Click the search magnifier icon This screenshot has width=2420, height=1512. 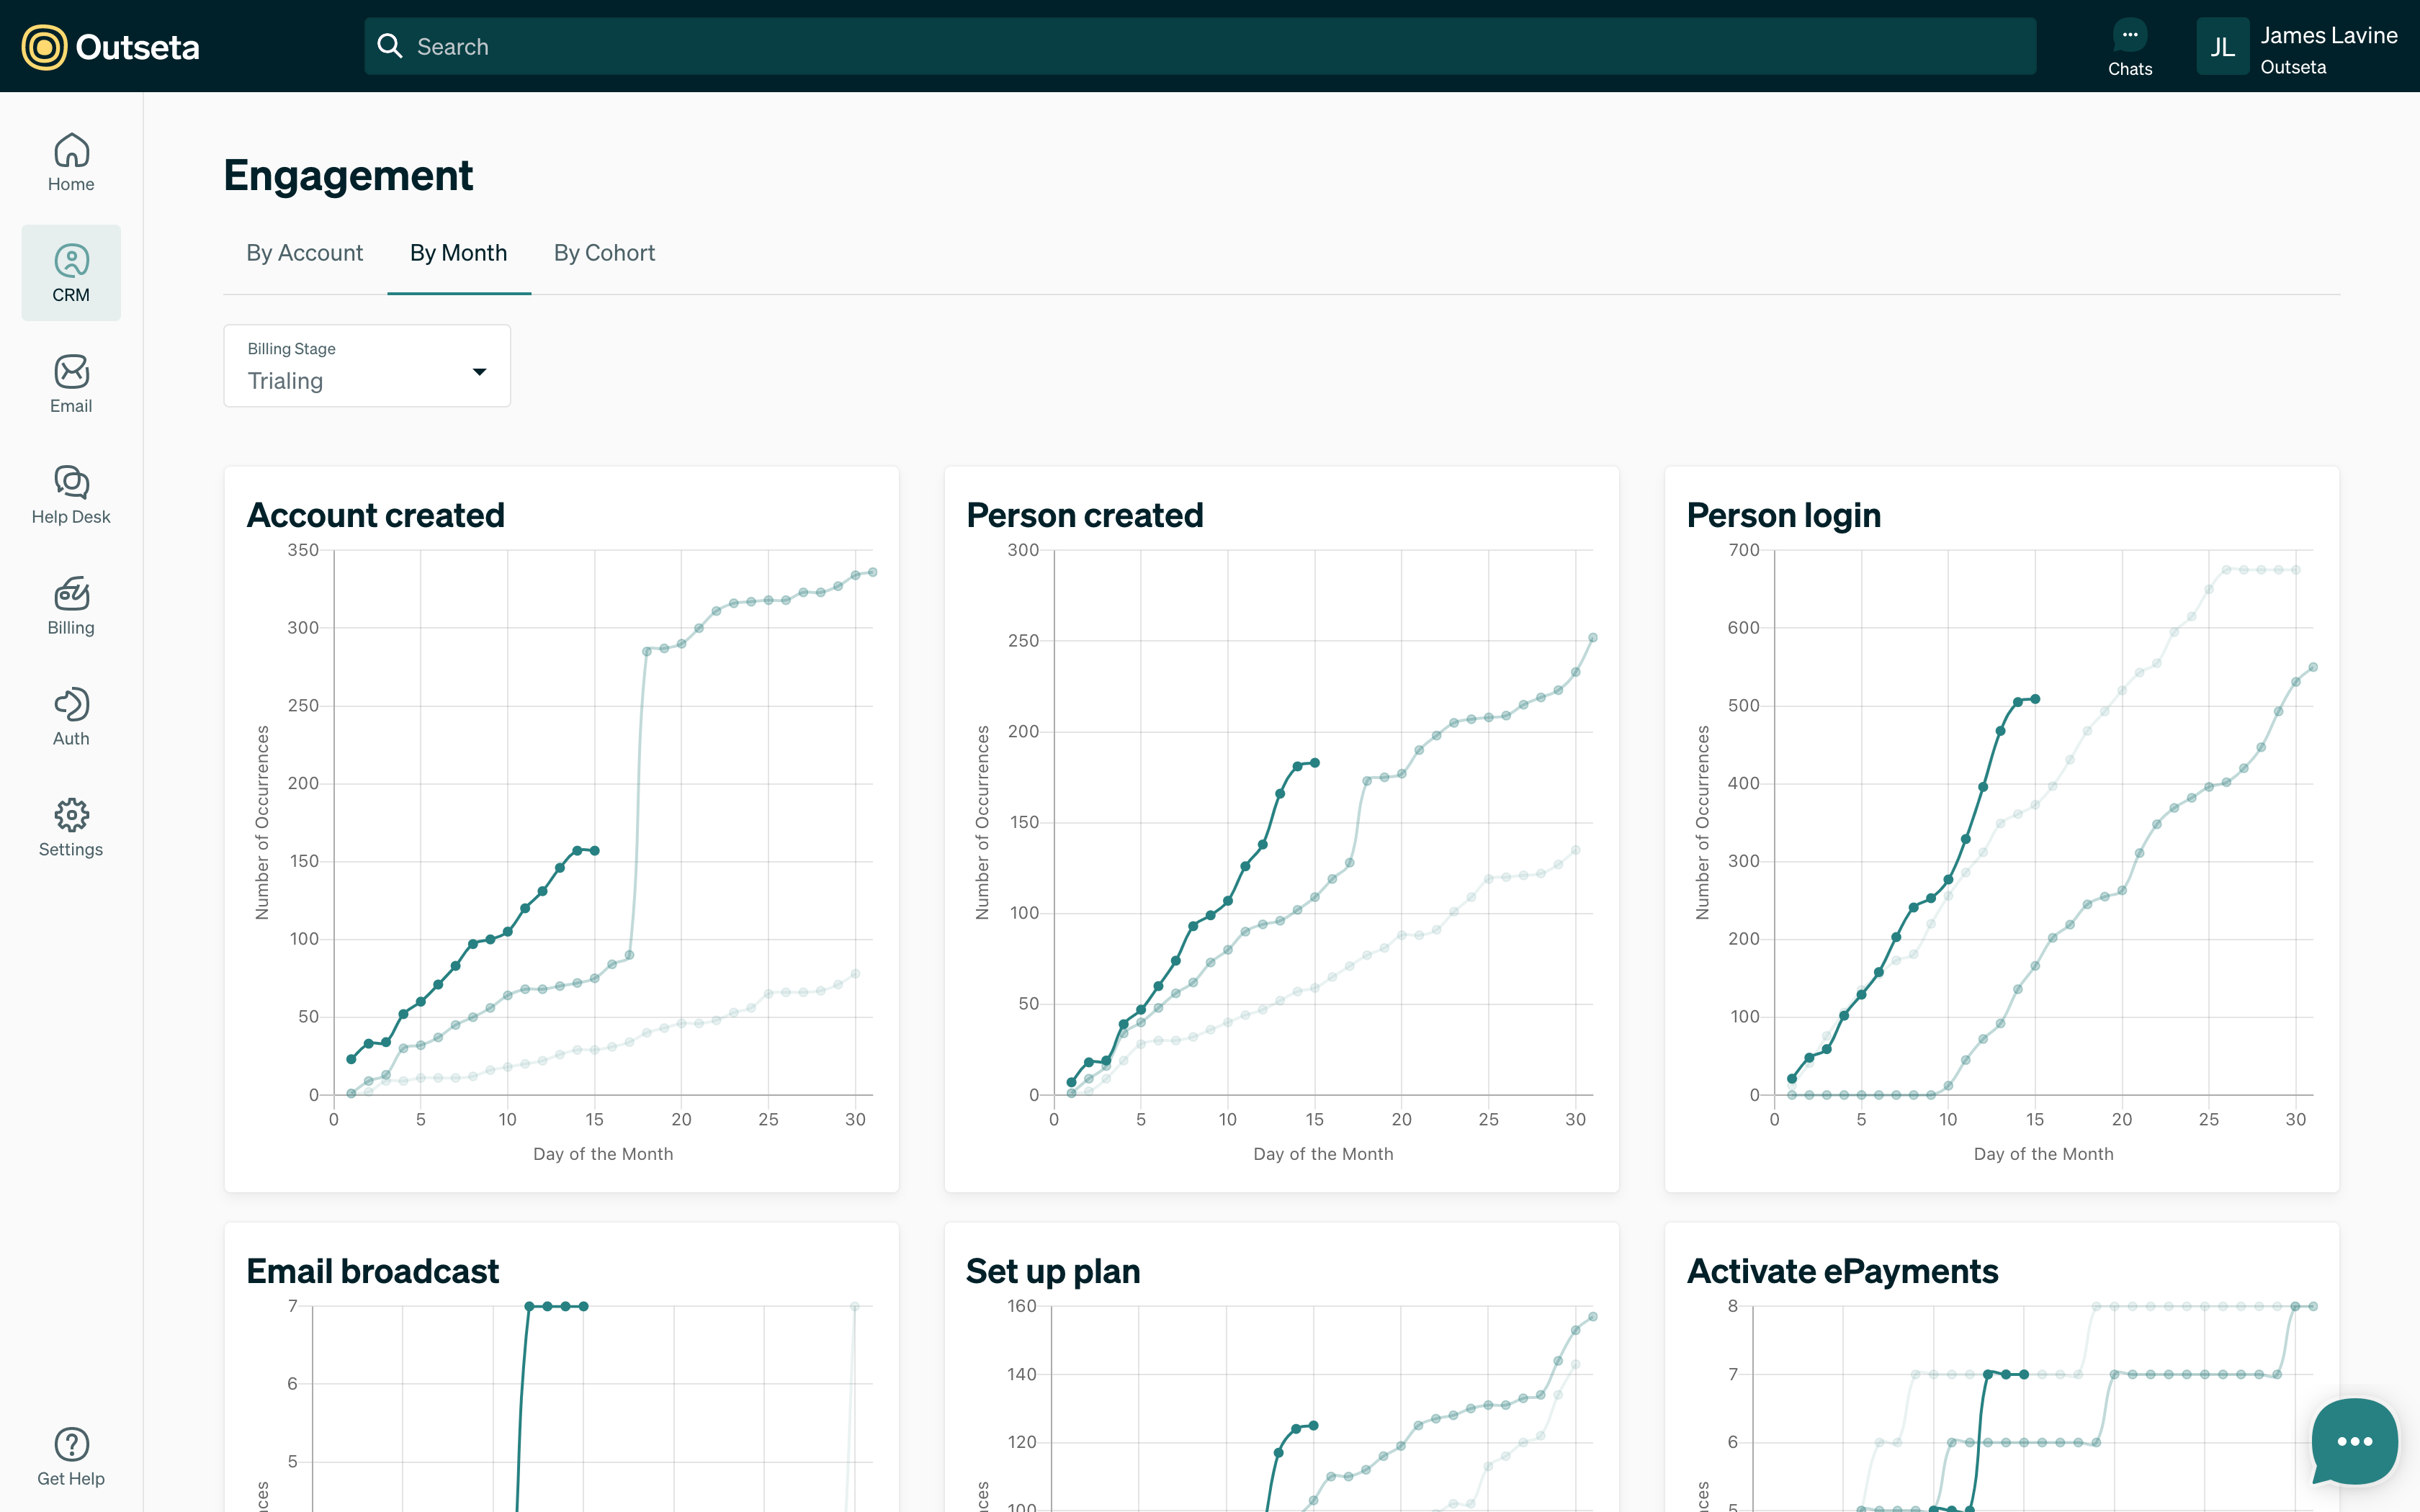click(x=390, y=46)
